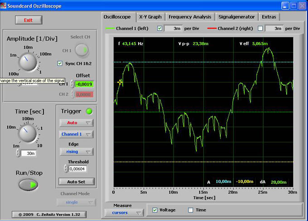Click the Time [sec] knob
308x221 pixels.
point(28,133)
